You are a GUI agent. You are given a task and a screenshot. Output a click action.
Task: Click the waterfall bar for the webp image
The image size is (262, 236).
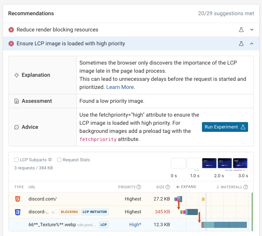[x=224, y=225]
